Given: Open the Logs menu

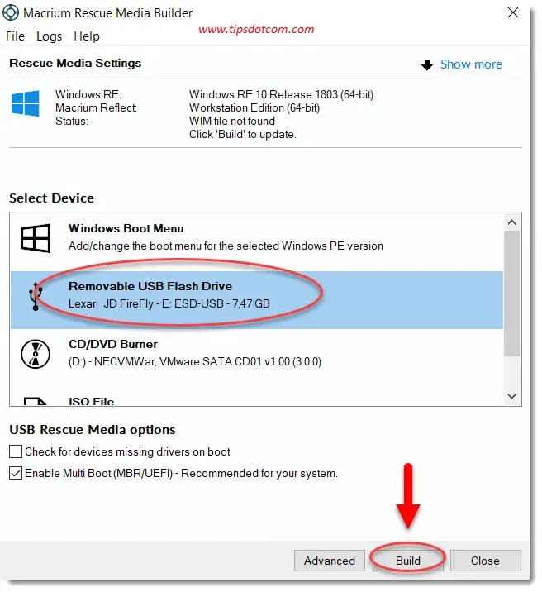Looking at the screenshot, I should point(49,36).
